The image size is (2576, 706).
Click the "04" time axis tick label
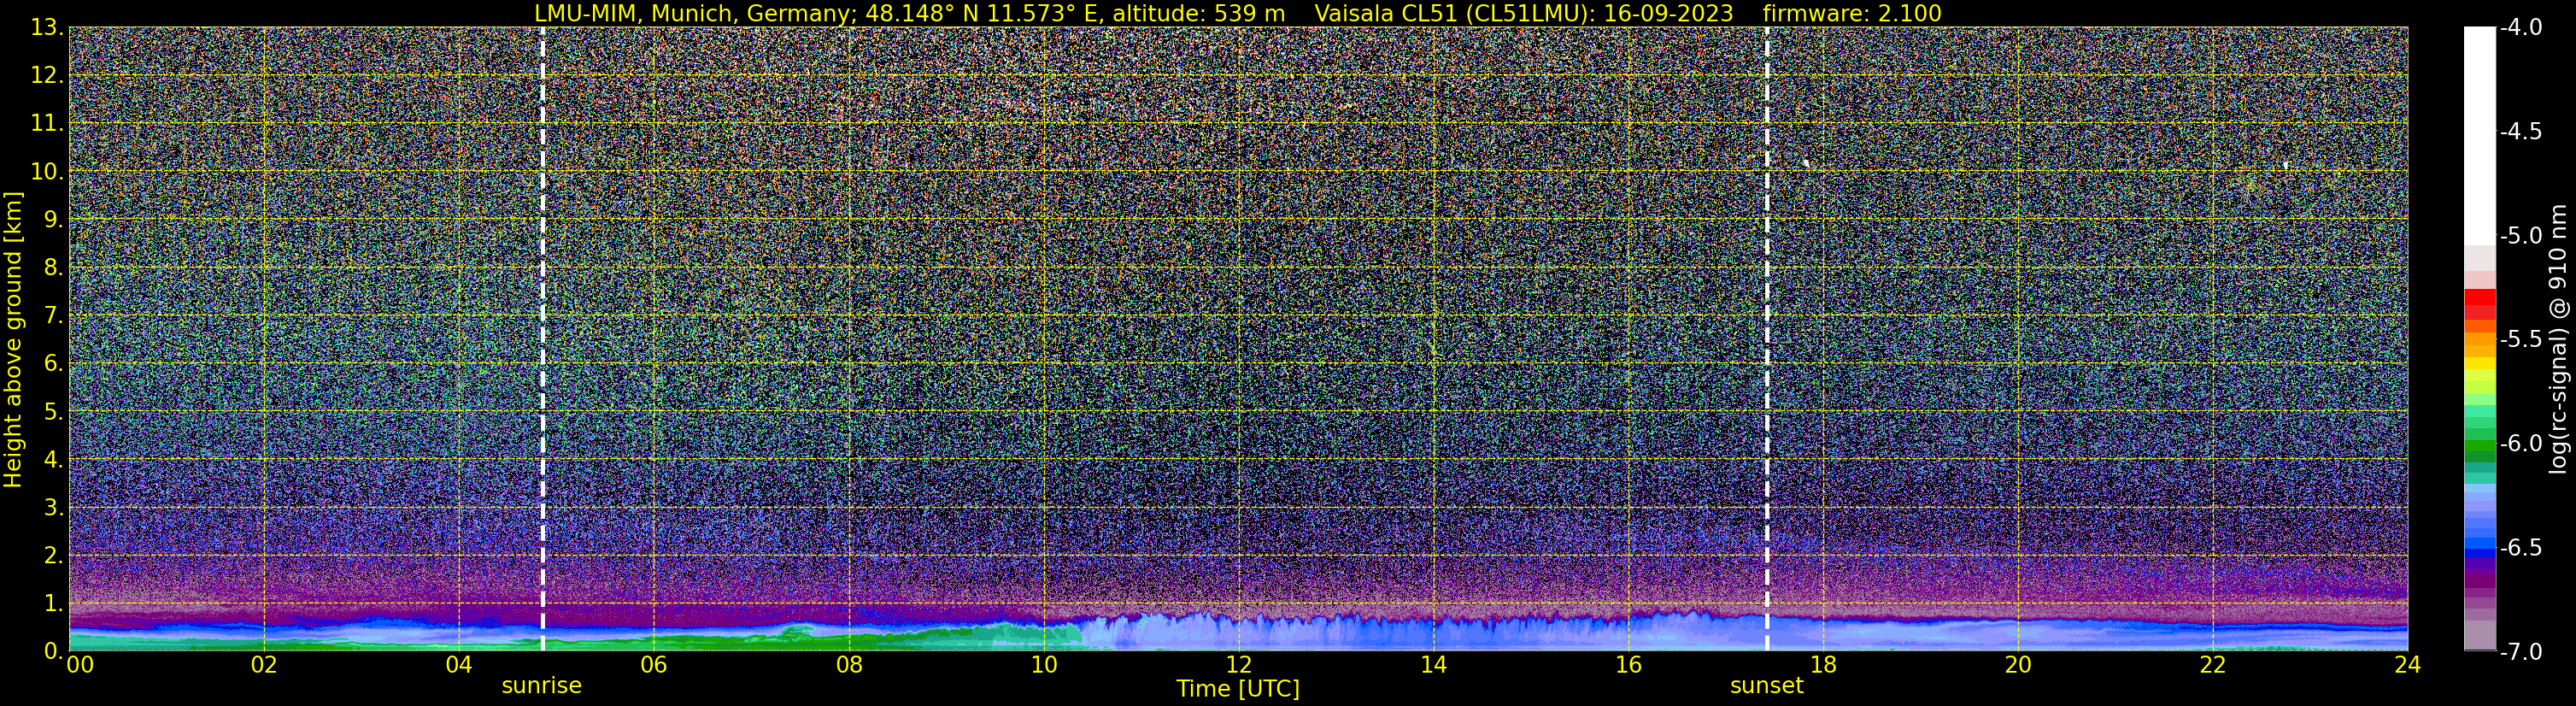pyautogui.click(x=458, y=666)
